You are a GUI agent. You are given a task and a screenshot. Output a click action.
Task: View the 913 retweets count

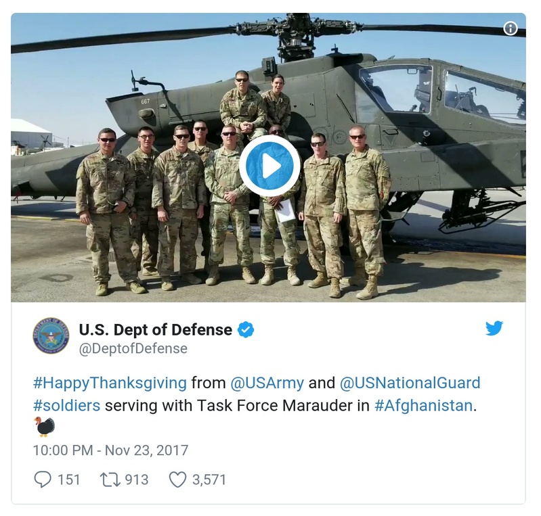137,479
